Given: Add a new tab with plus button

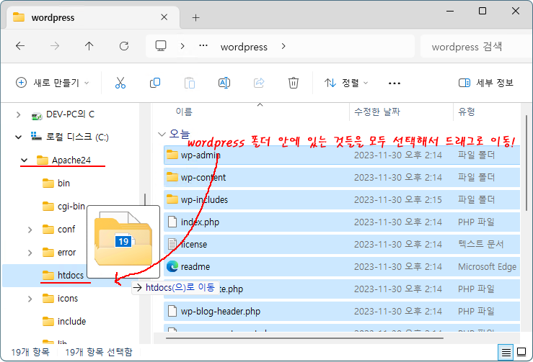Looking at the screenshot, I should (x=195, y=18).
